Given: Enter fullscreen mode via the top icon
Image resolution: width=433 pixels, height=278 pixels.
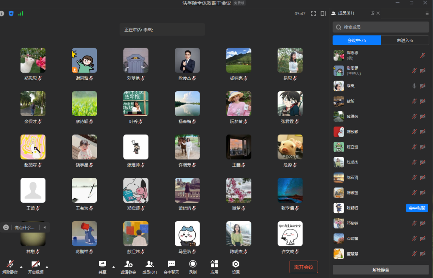Looking at the screenshot, I should pyautogui.click(x=313, y=14).
